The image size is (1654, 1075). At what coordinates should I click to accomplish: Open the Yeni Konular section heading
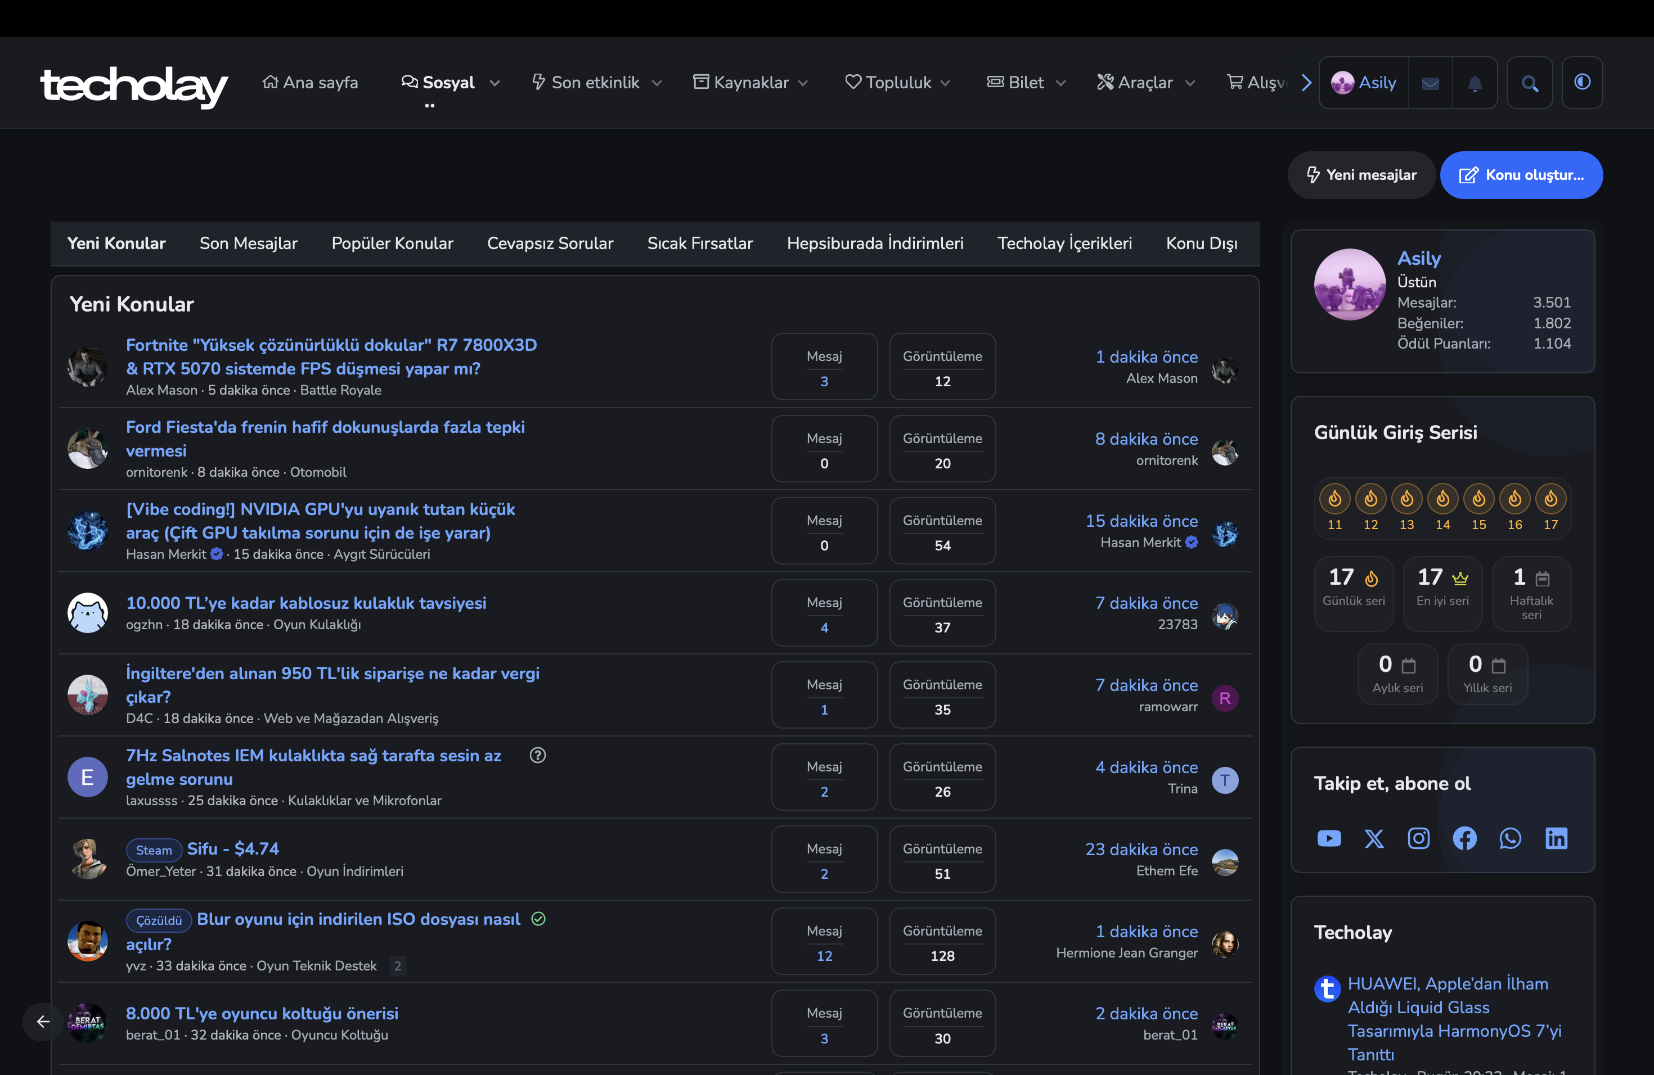point(131,304)
